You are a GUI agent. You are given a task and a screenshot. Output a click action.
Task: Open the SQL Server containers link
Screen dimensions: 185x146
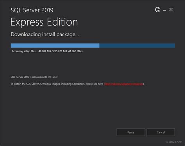pyautogui.click(x=124, y=84)
